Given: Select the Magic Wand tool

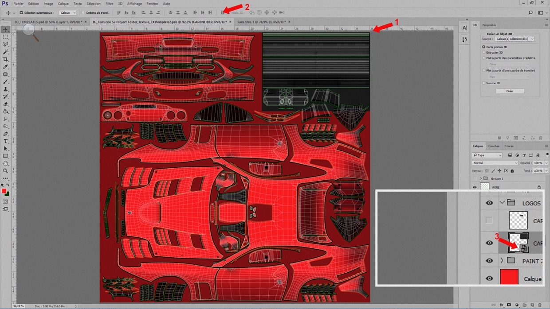Looking at the screenshot, I should point(5,52).
